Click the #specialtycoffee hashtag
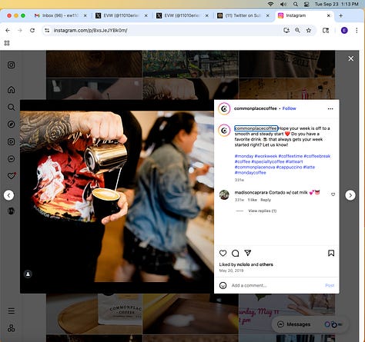 268,161
